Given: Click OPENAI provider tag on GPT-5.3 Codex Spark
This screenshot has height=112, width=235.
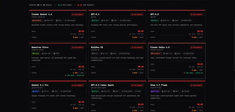Looking at the screenshot, I should [95, 91].
